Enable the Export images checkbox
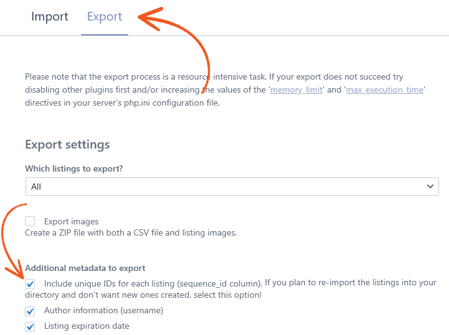This screenshot has width=449, height=335. (x=30, y=221)
